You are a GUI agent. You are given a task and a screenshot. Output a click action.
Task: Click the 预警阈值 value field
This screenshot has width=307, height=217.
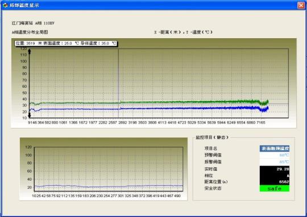pos(275,155)
